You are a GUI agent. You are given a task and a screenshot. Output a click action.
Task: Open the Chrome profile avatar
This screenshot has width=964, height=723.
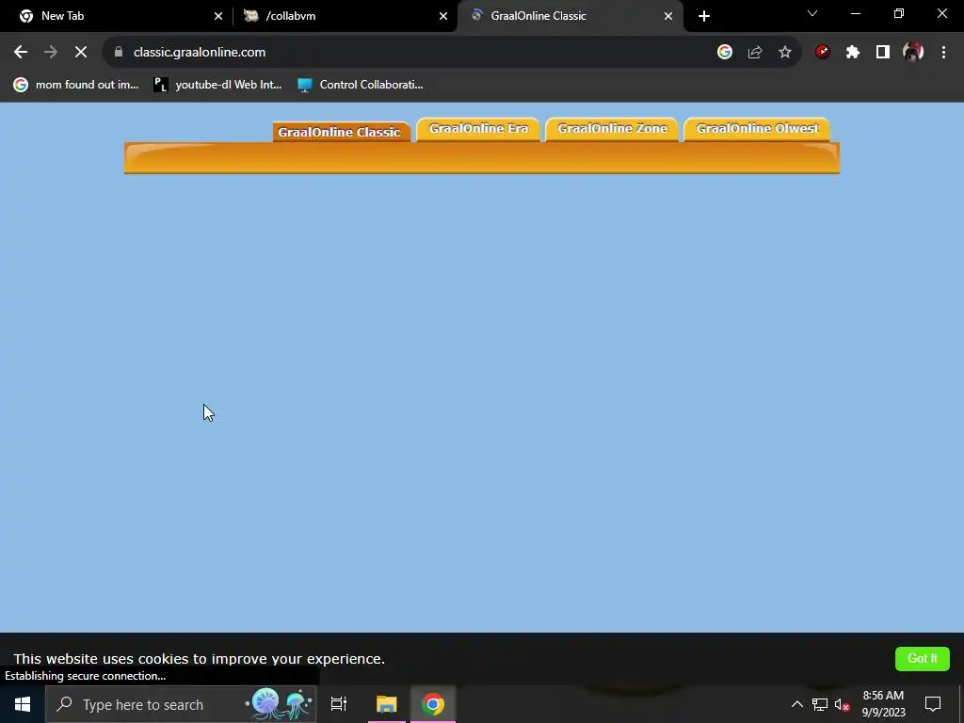point(913,53)
